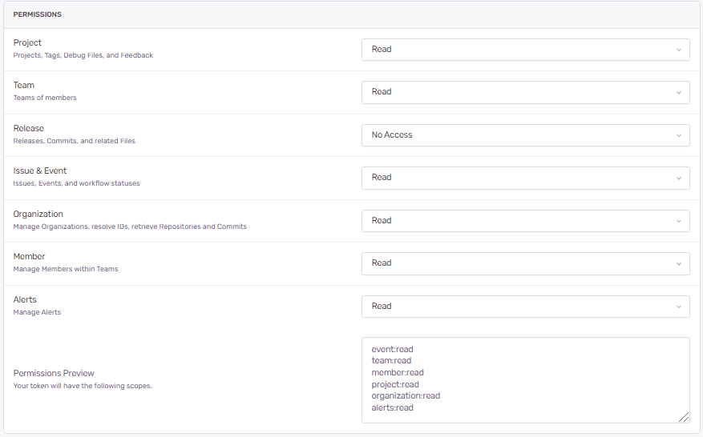Image resolution: width=703 pixels, height=437 pixels.
Task: Click inside the Permissions Preview text area
Action: pos(526,380)
